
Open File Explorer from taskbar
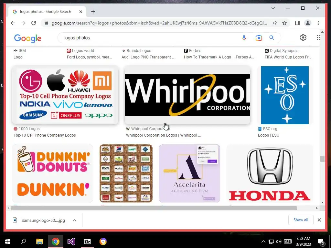[x=39, y=242]
